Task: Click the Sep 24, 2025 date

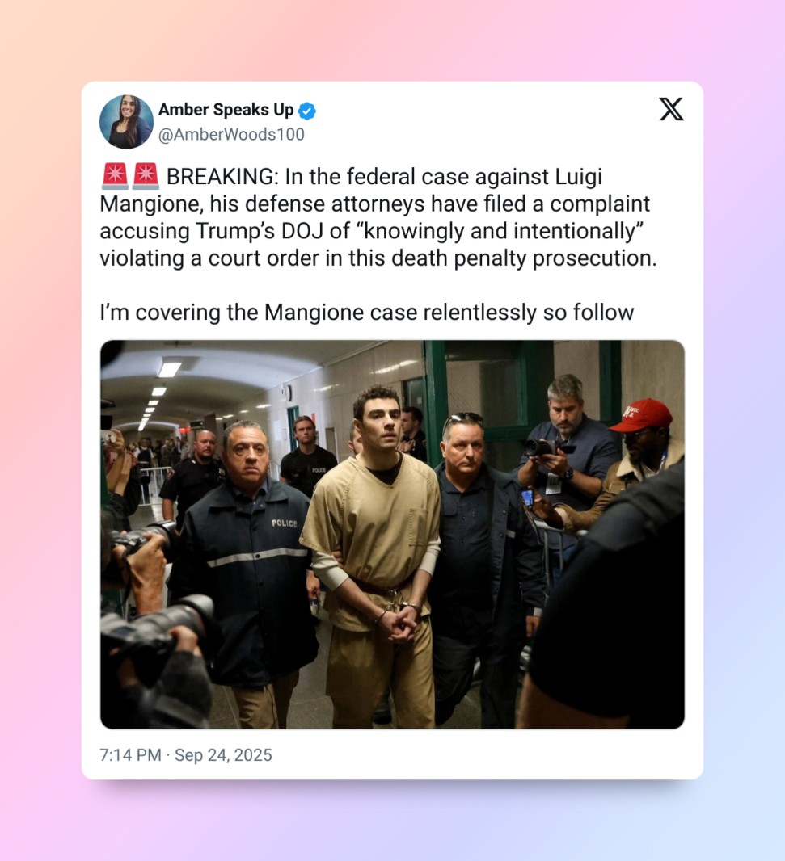Action: point(223,755)
